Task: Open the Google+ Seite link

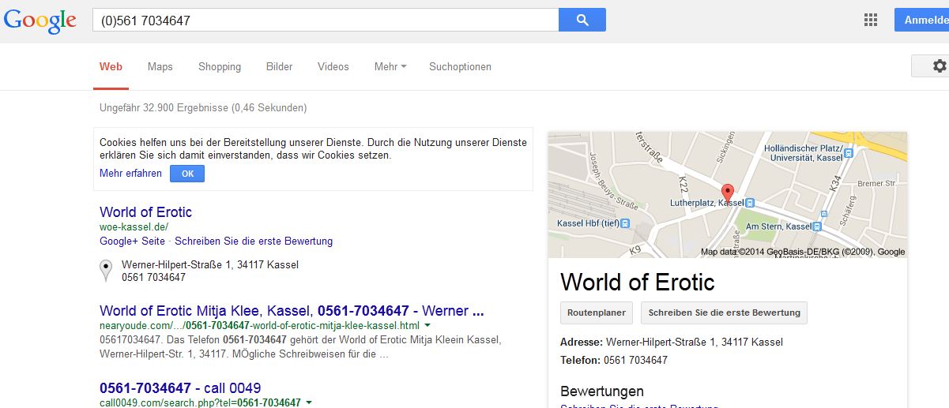Action: coord(132,241)
